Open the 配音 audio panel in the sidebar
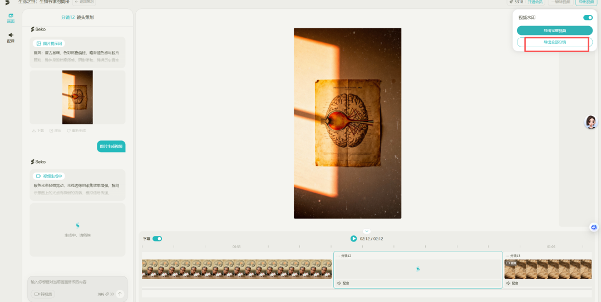601x302 pixels. pos(11,37)
